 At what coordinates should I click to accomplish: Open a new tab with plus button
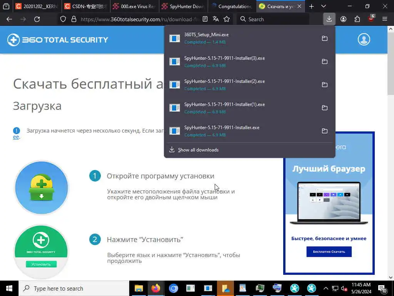pos(311,6)
